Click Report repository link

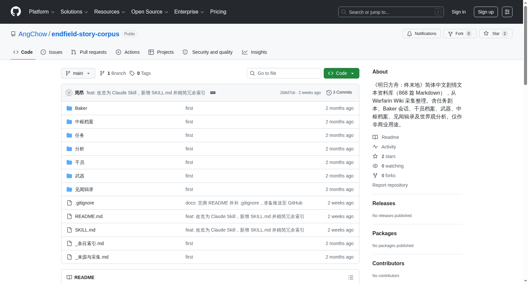click(x=390, y=185)
